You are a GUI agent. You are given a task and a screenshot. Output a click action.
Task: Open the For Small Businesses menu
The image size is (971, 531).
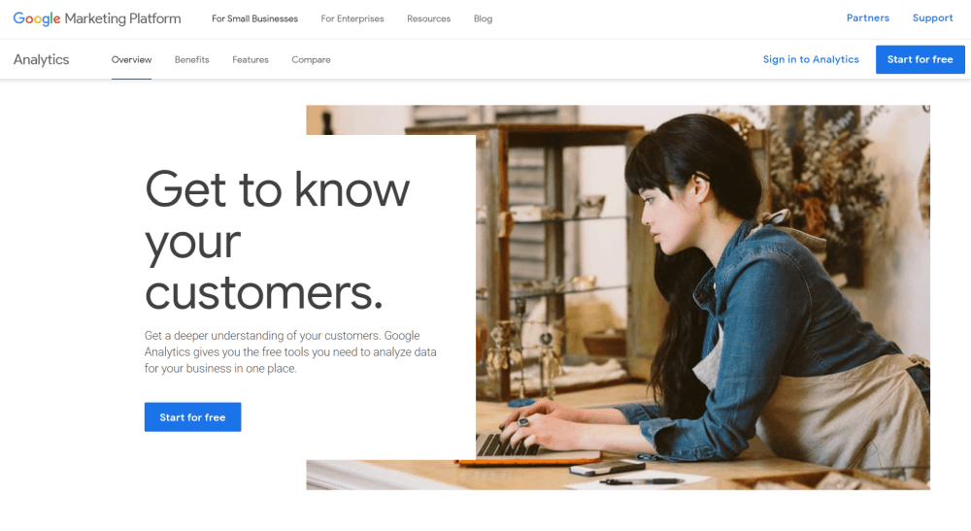pos(254,18)
